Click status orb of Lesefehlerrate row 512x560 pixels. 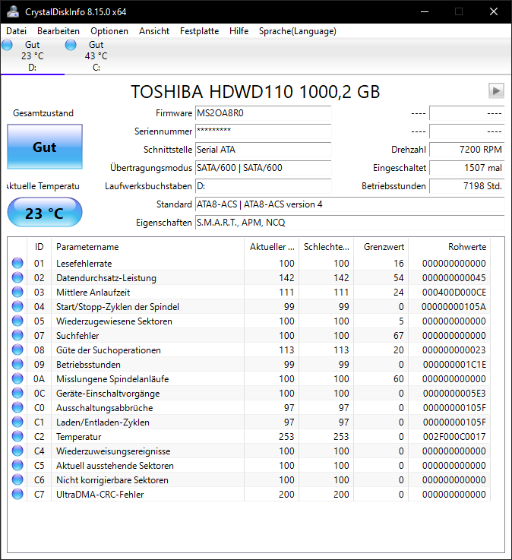tap(17, 263)
